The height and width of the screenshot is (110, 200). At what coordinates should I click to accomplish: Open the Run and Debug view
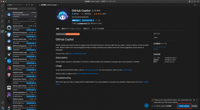2,21
